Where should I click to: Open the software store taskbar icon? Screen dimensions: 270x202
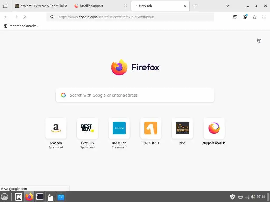61,197
